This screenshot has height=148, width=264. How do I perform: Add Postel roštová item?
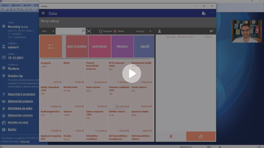(142, 97)
